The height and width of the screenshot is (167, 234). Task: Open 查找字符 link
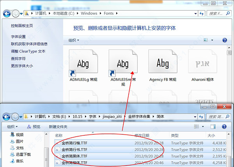tap(18, 58)
